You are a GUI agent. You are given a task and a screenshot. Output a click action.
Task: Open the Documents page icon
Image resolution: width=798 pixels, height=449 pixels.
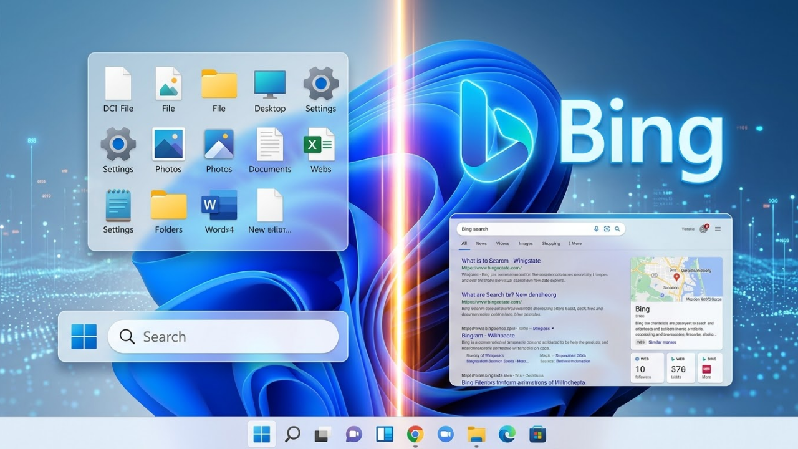[270, 144]
